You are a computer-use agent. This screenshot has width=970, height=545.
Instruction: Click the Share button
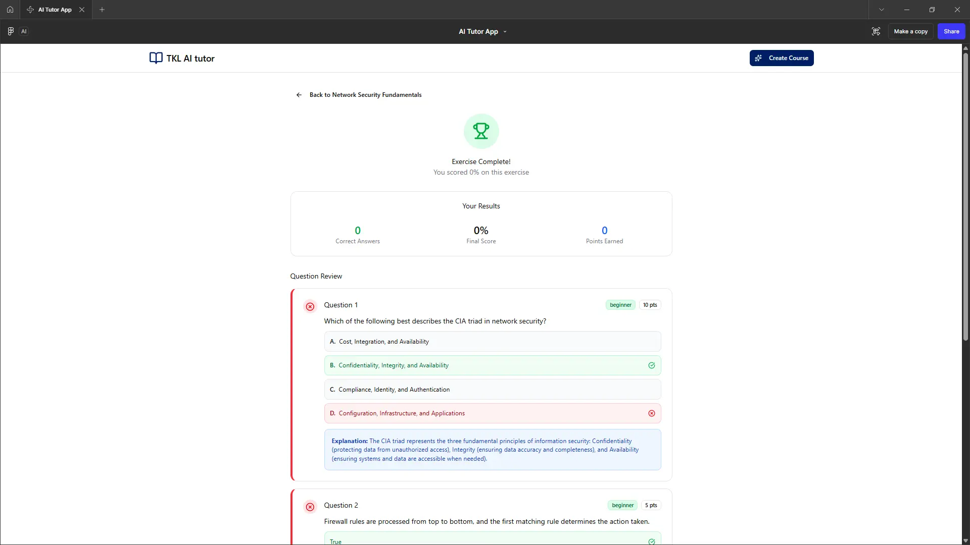pyautogui.click(x=951, y=31)
